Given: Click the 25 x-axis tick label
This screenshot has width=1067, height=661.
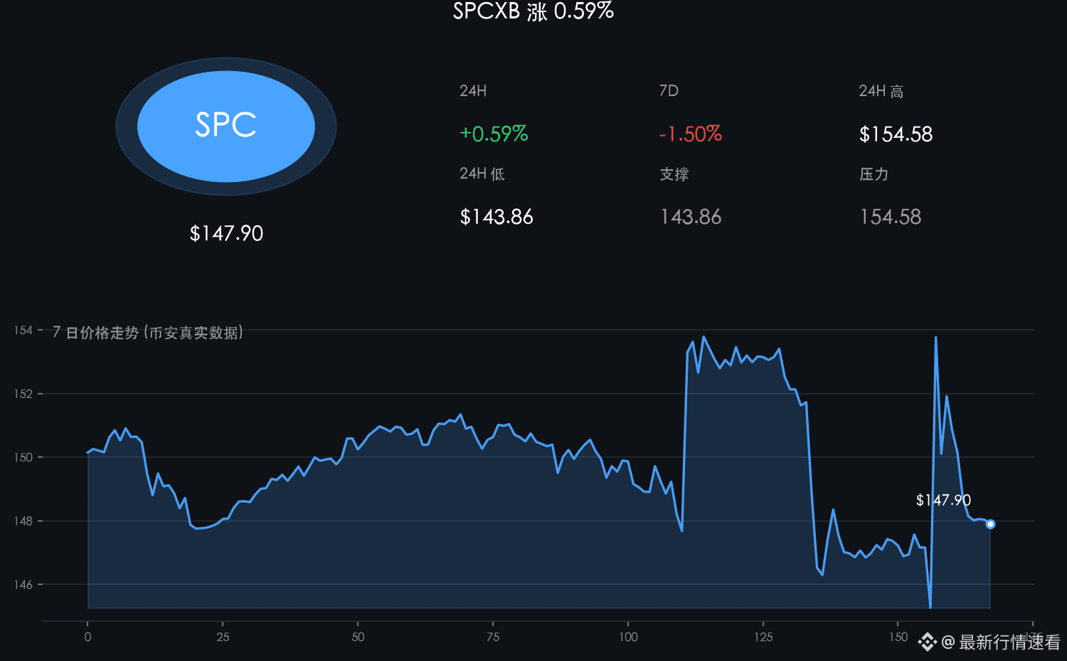Looking at the screenshot, I should tap(223, 637).
